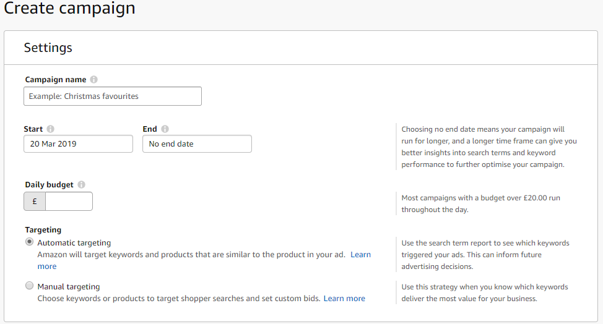This screenshot has width=603, height=324.
Task: Select Automatic targeting radio button
Action: (29, 242)
